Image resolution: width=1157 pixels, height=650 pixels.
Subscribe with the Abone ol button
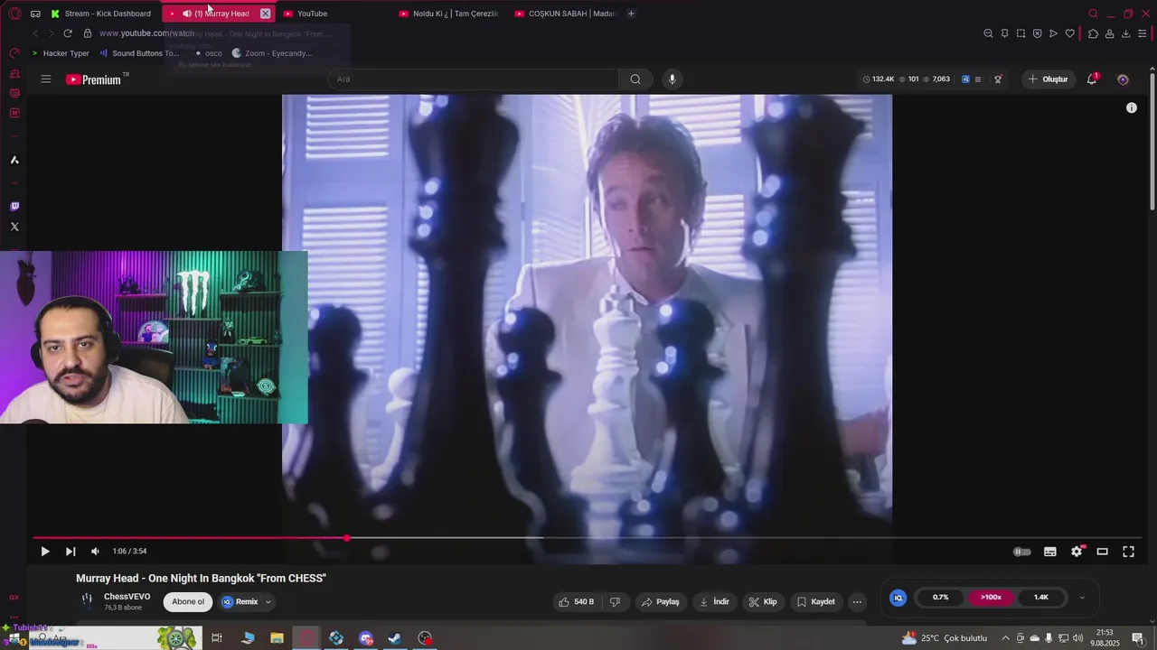coord(188,602)
